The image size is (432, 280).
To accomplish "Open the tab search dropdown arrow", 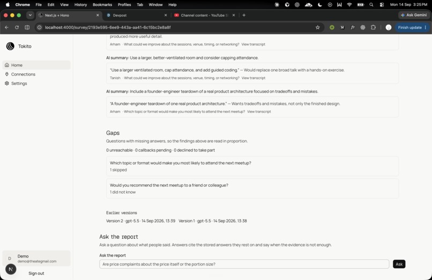I will coord(30,15).
